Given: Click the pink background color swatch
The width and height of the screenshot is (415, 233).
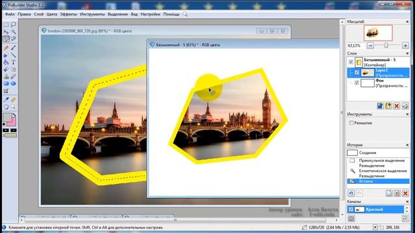Looking at the screenshot, I should 13,122.
